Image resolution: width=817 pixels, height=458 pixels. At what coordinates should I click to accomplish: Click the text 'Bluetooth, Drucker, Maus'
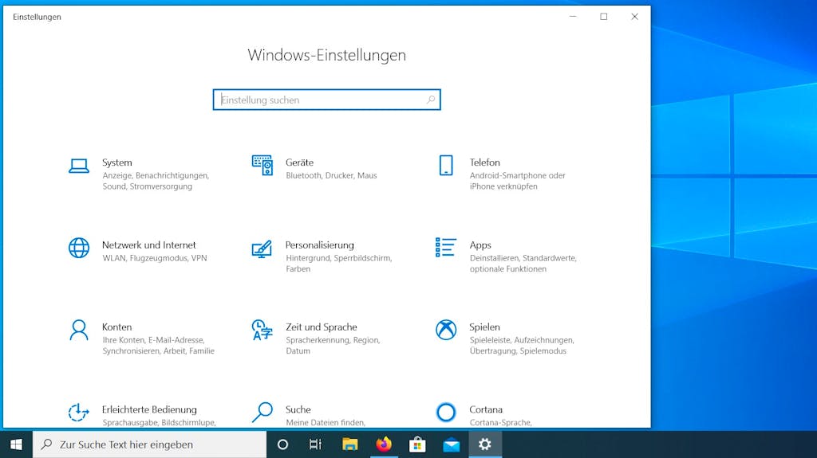[x=331, y=175]
